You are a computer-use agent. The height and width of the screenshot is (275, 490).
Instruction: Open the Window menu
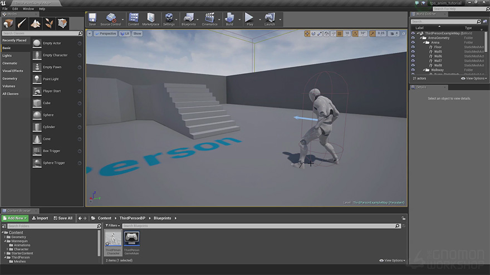pos(28,9)
